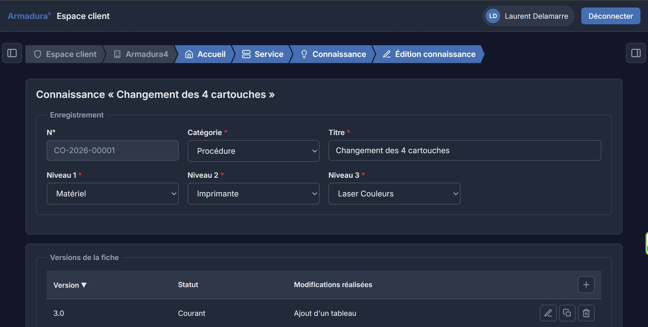Screen dimensions: 648x327
Task: Delete version 3.0 with trash icon
Action: (x=586, y=313)
